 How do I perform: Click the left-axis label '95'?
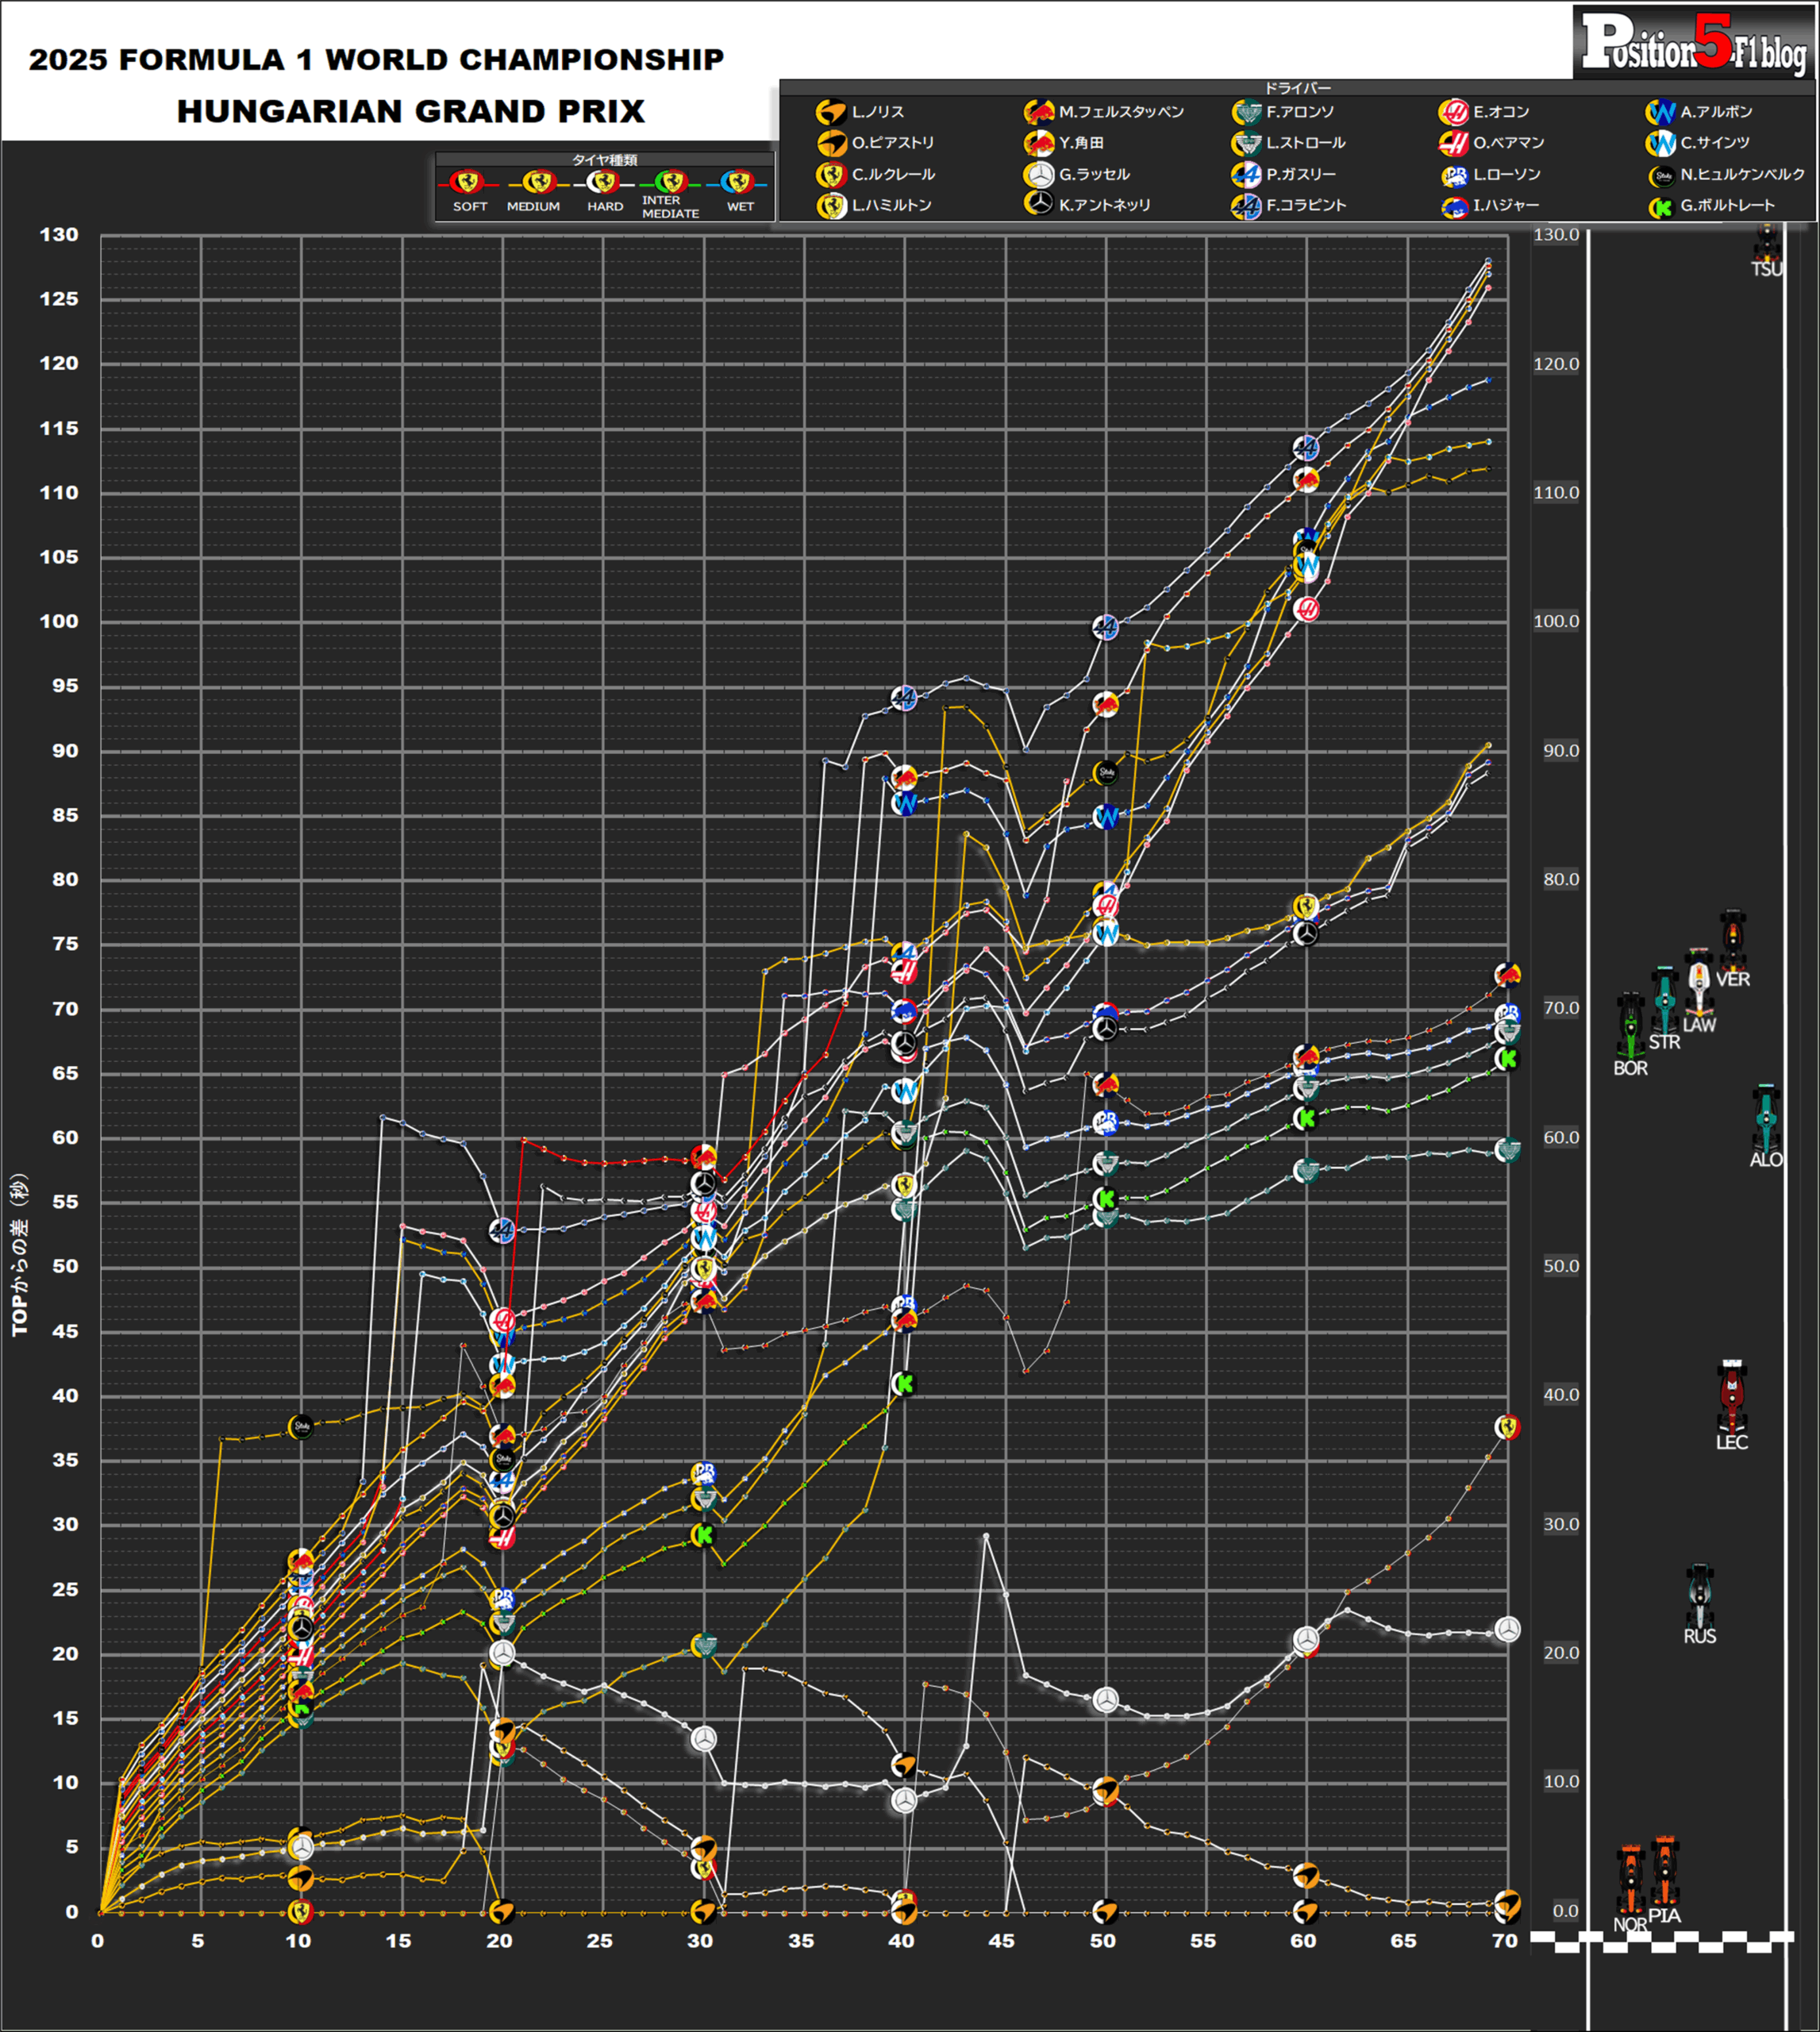[65, 686]
